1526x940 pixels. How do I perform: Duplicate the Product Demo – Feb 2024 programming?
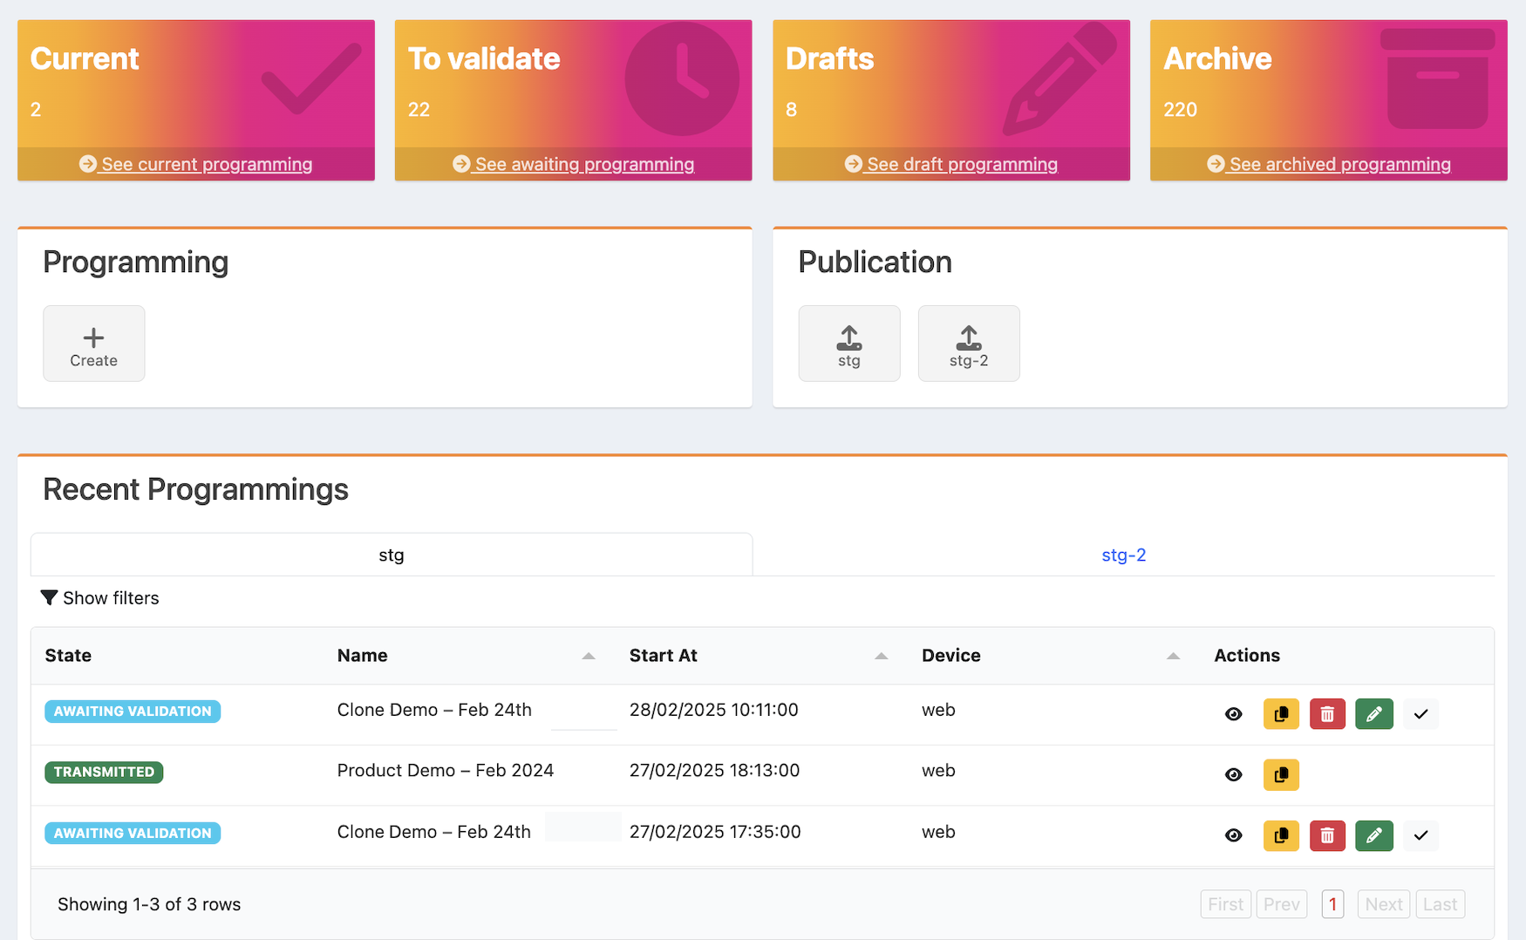(1281, 774)
